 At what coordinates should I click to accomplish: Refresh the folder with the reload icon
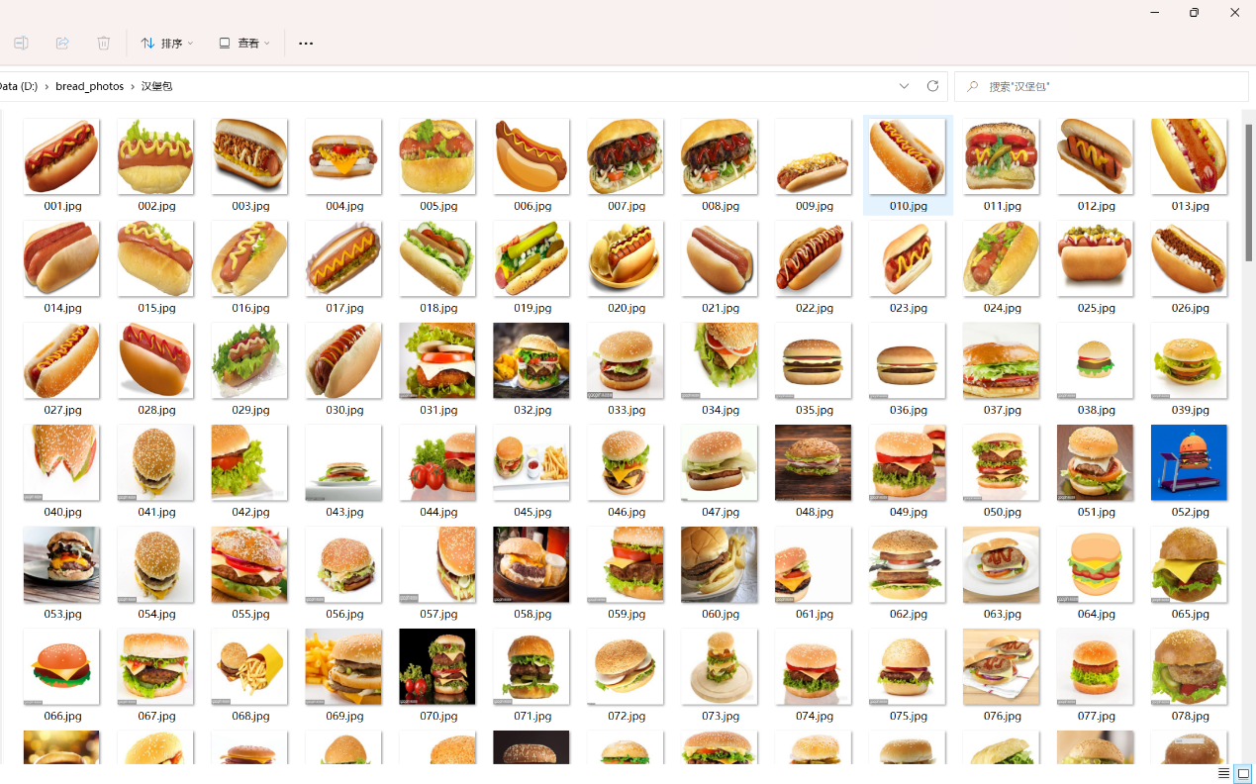(932, 86)
